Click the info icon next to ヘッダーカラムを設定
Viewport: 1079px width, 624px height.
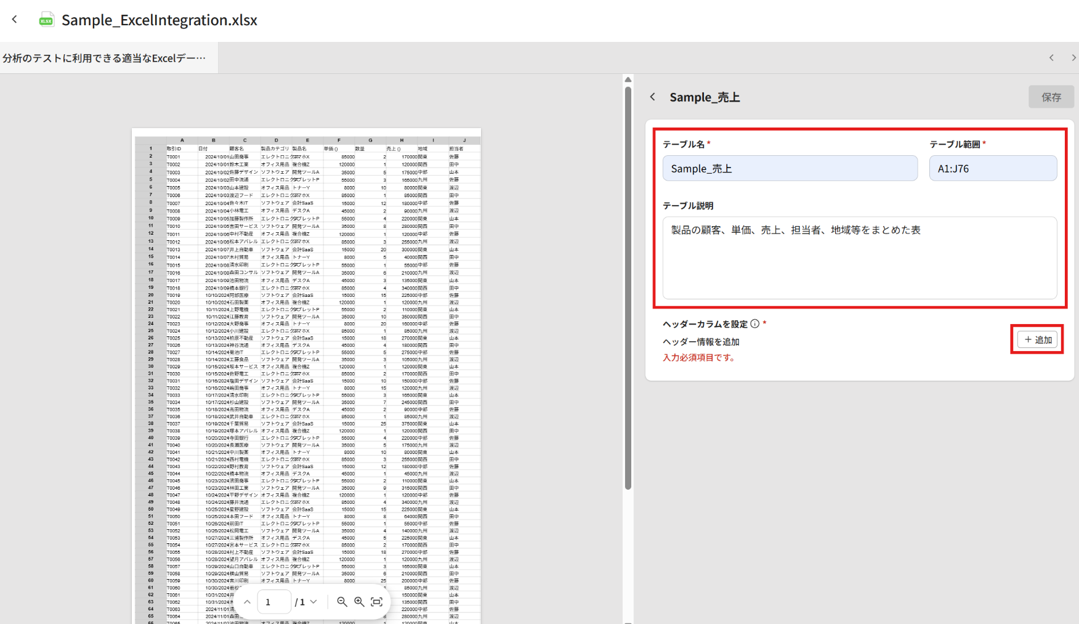pyautogui.click(x=754, y=324)
